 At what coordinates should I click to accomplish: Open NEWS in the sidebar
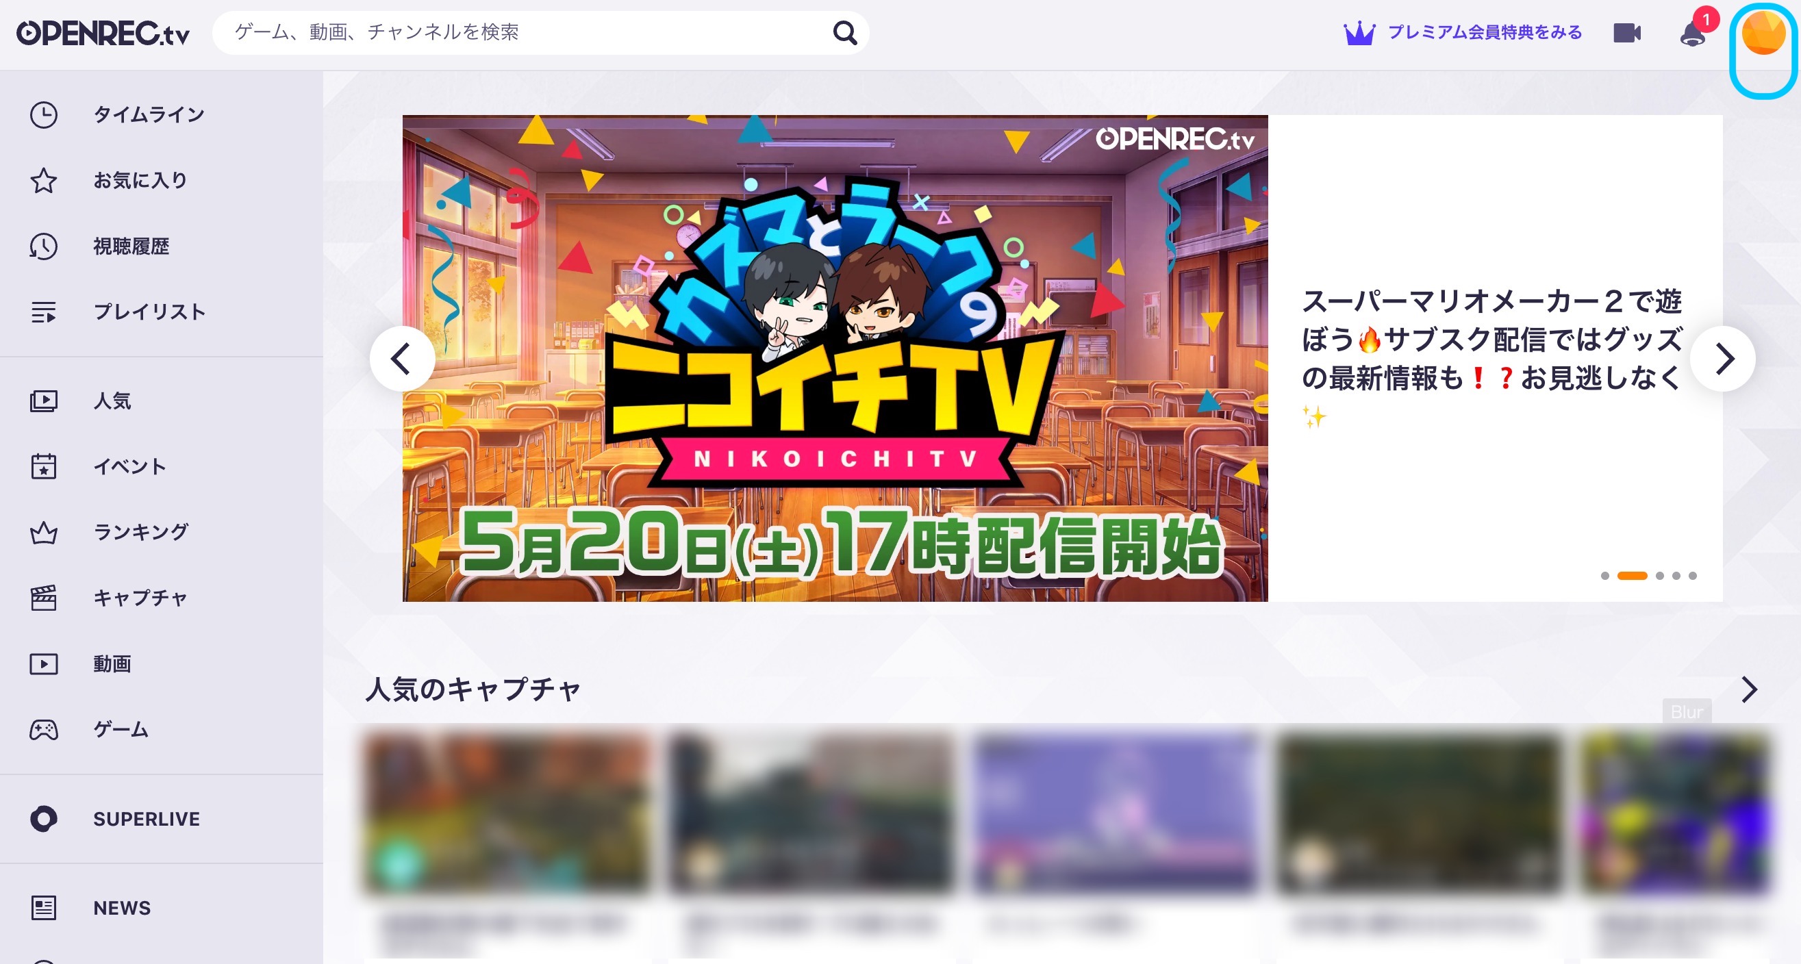point(122,907)
